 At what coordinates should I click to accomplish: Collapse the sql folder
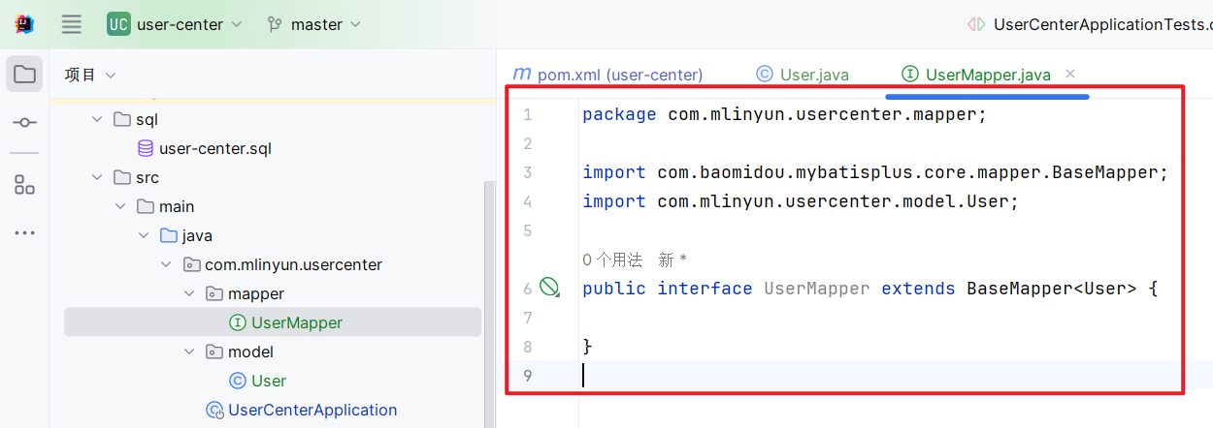tap(96, 119)
